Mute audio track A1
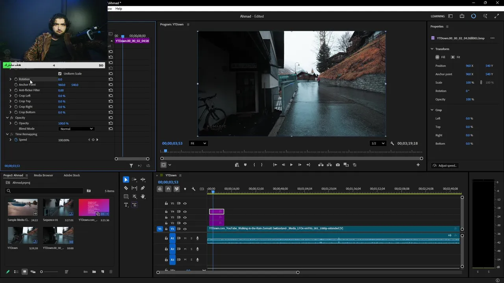The height and width of the screenshot is (283, 504). pyautogui.click(x=185, y=238)
